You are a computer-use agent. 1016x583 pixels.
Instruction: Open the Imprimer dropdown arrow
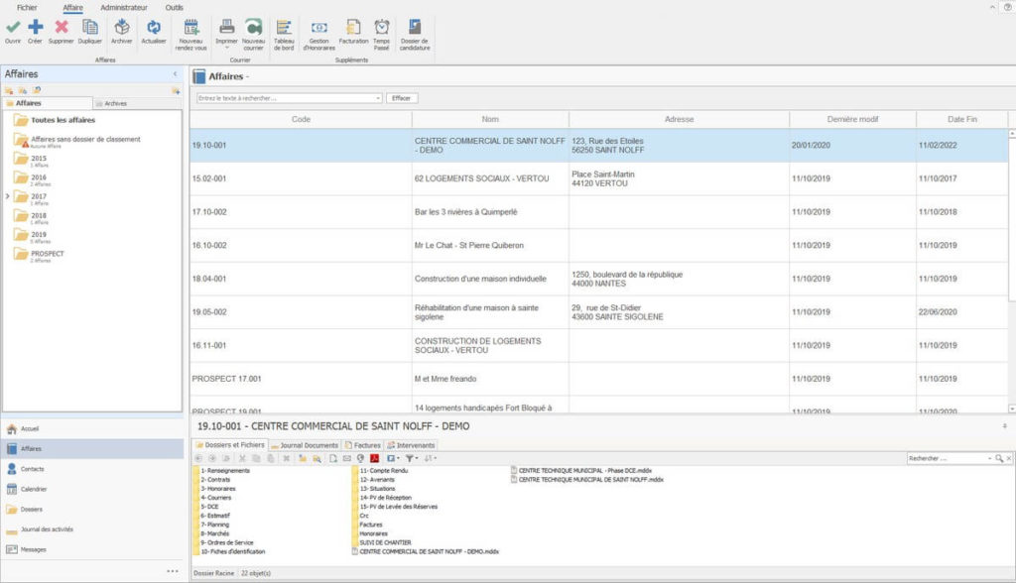click(x=227, y=46)
